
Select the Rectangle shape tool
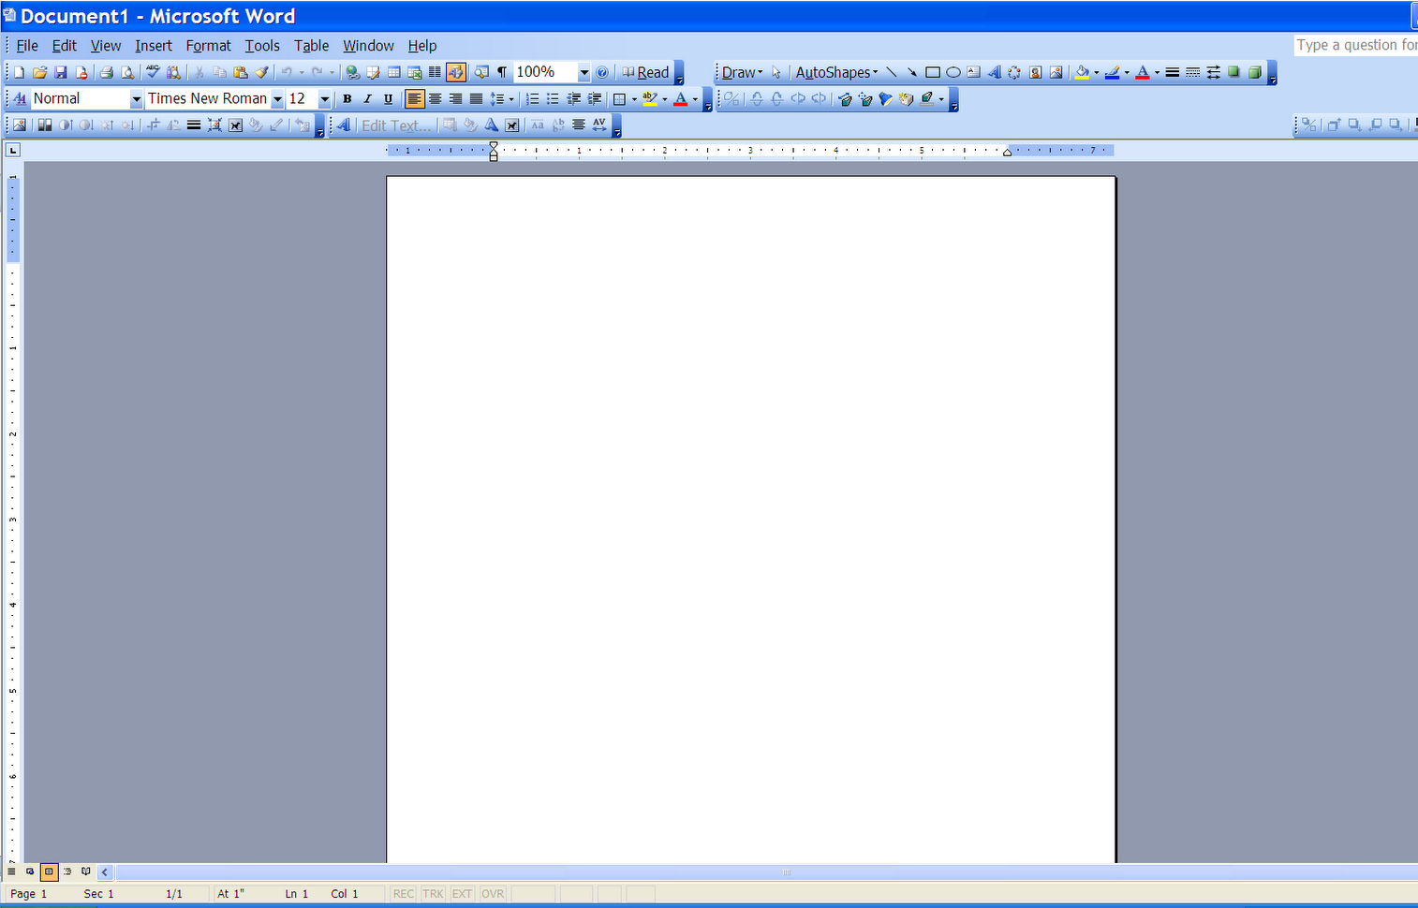pos(933,72)
